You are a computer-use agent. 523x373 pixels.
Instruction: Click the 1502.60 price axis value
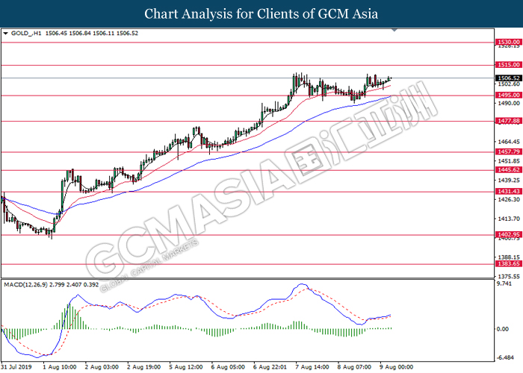509,84
